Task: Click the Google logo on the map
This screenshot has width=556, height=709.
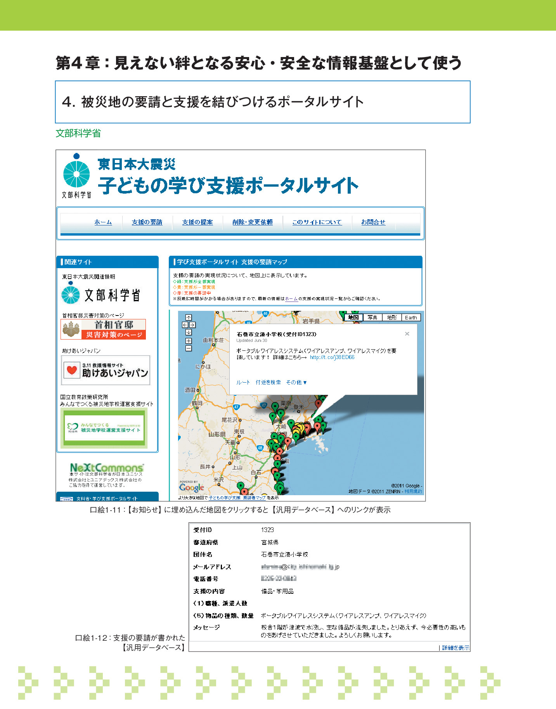Action: tap(192, 487)
